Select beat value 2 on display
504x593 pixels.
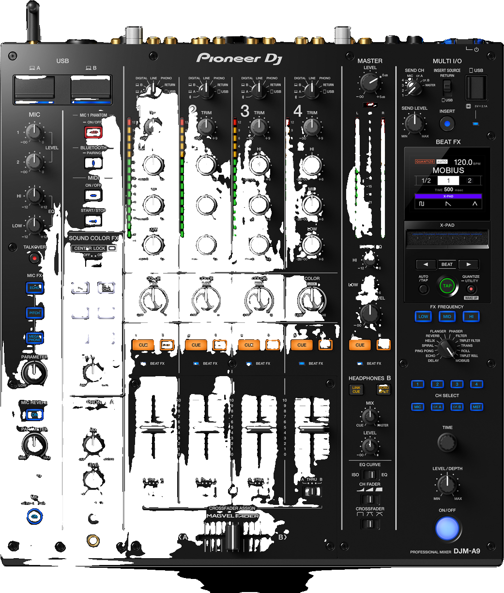(x=469, y=181)
